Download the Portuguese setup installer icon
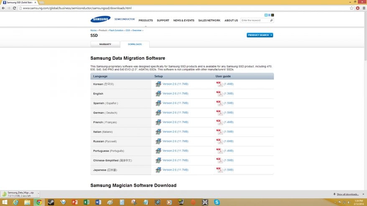Image resolution: width=367 pixels, height=206 pixels. (x=158, y=151)
